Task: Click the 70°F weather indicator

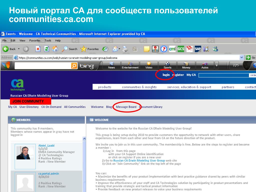Action: click(236, 65)
